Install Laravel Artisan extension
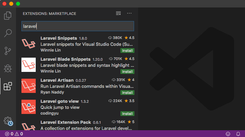Viewport: 245px width, 137px height. click(127, 93)
